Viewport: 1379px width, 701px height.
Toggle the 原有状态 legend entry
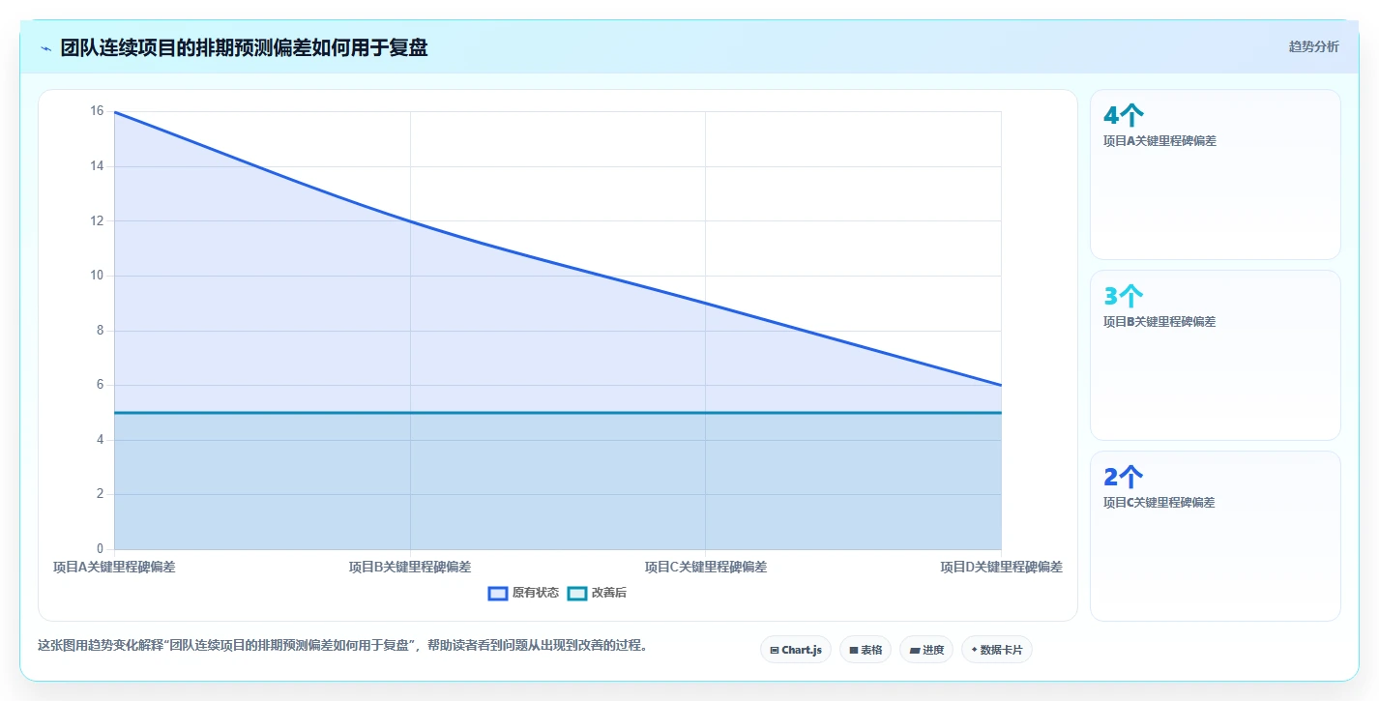click(523, 593)
